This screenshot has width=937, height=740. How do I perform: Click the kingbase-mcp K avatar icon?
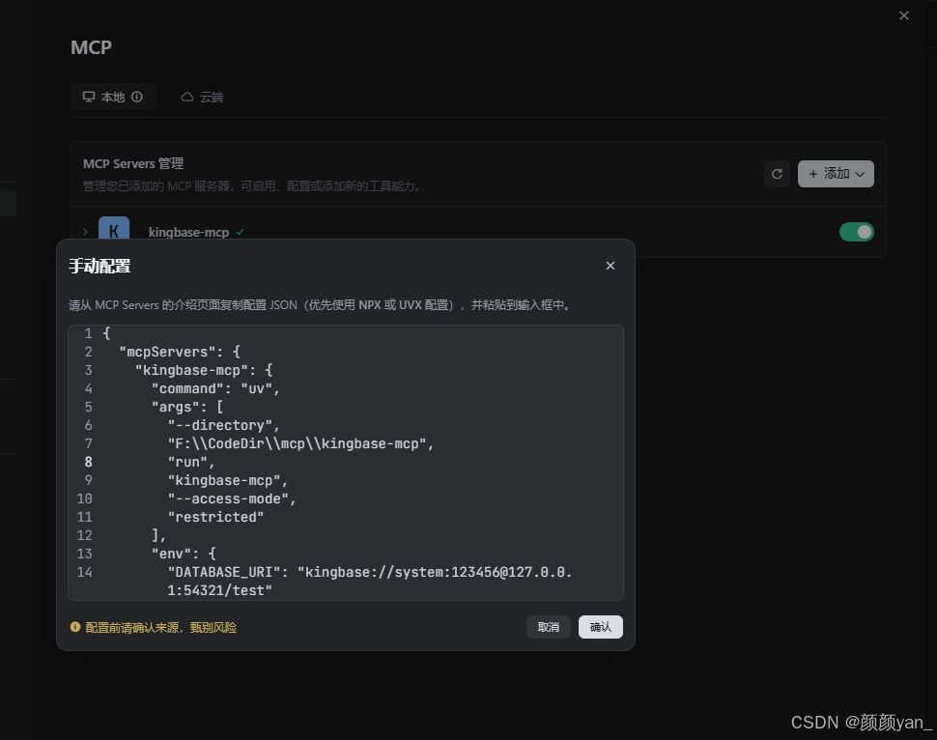(x=114, y=228)
